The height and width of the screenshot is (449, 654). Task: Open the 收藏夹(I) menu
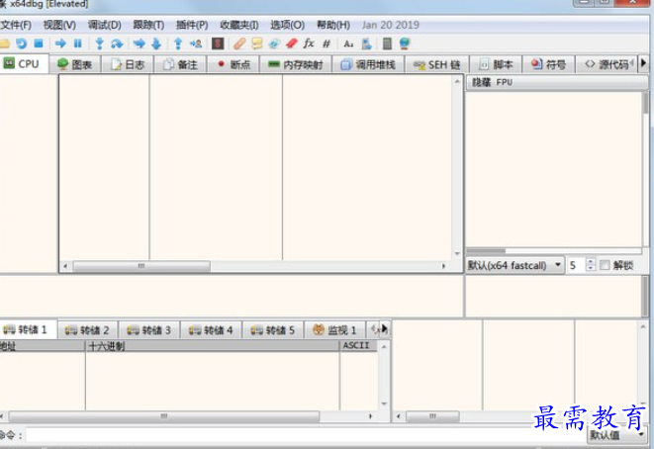tap(239, 25)
